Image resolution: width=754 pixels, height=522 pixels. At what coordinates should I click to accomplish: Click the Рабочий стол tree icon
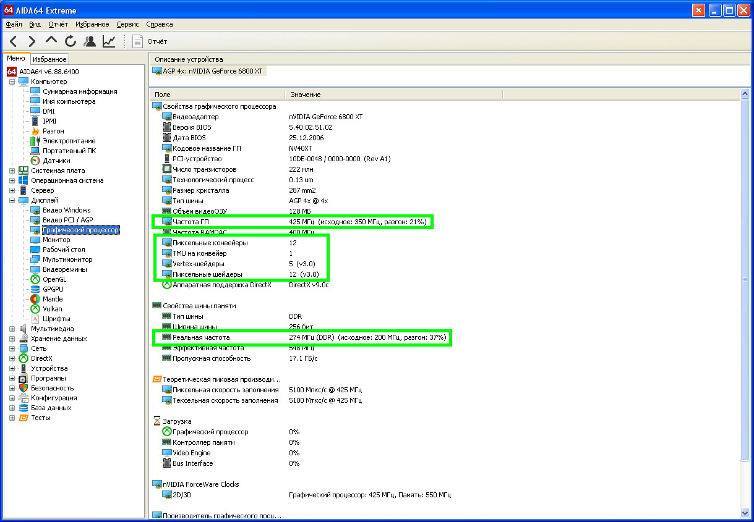pos(35,250)
